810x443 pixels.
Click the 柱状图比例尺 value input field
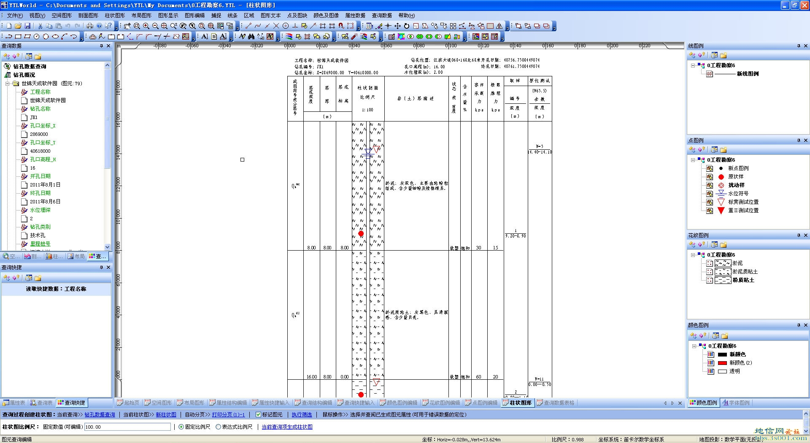click(127, 427)
